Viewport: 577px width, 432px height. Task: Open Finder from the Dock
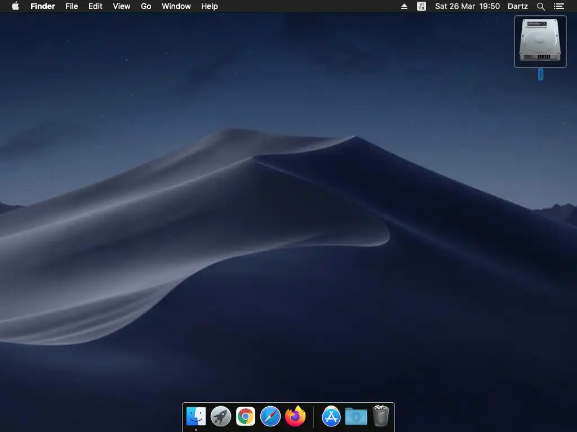[196, 417]
